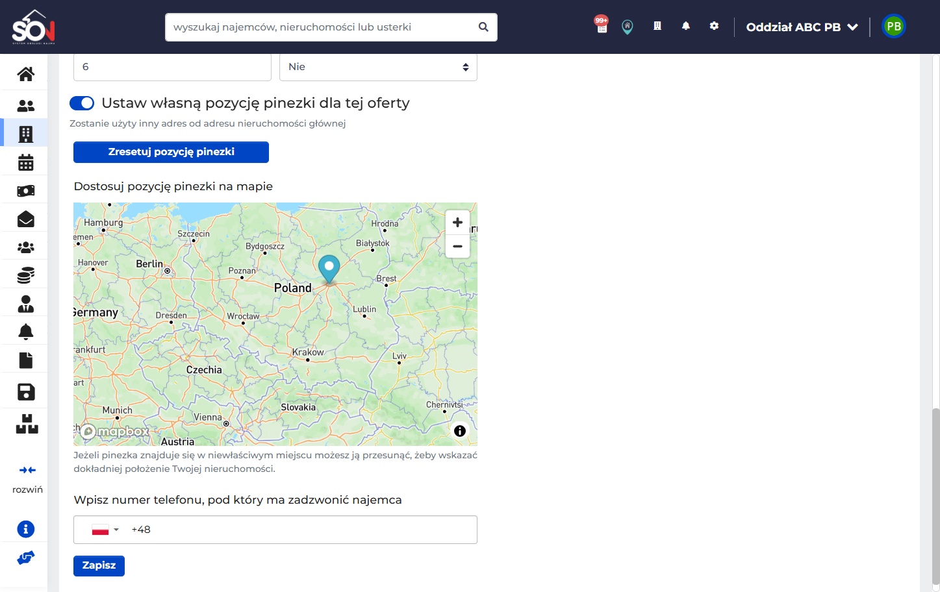Open the mail envelope sidebar icon
The height and width of the screenshot is (592, 940).
click(25, 219)
